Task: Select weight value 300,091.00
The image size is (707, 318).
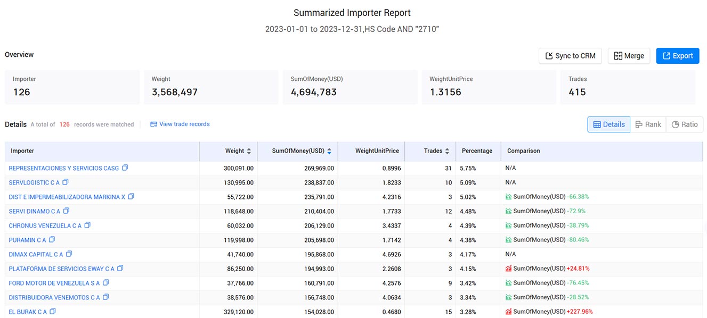Action: click(239, 168)
